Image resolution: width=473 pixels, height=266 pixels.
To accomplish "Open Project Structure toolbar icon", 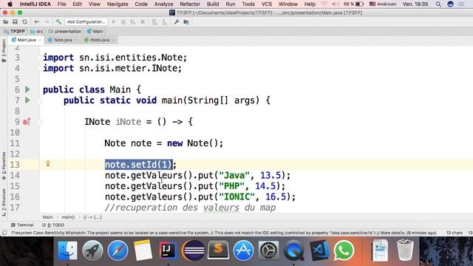I will click(186, 21).
